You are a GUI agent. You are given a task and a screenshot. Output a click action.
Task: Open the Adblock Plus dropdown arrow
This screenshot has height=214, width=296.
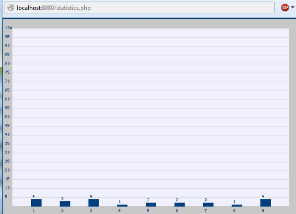pos(293,7)
